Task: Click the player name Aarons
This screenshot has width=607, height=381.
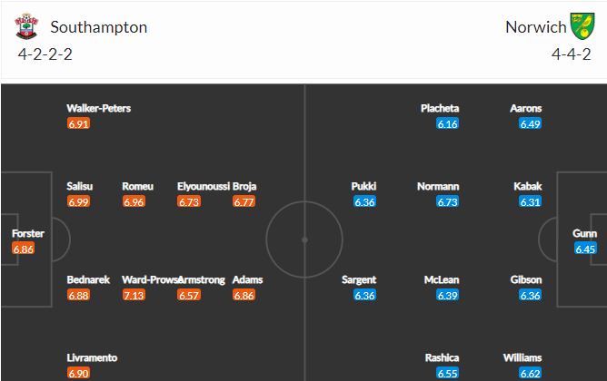Action: (526, 108)
